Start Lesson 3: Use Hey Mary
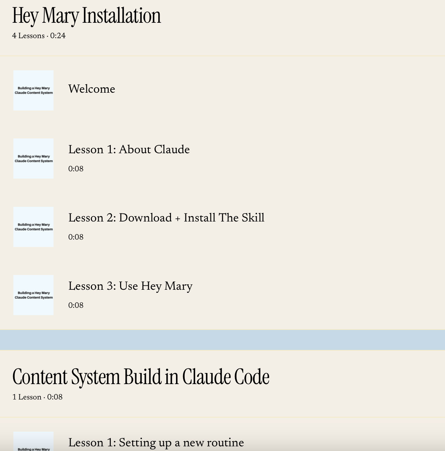Image resolution: width=445 pixels, height=451 pixels. pyautogui.click(x=130, y=286)
